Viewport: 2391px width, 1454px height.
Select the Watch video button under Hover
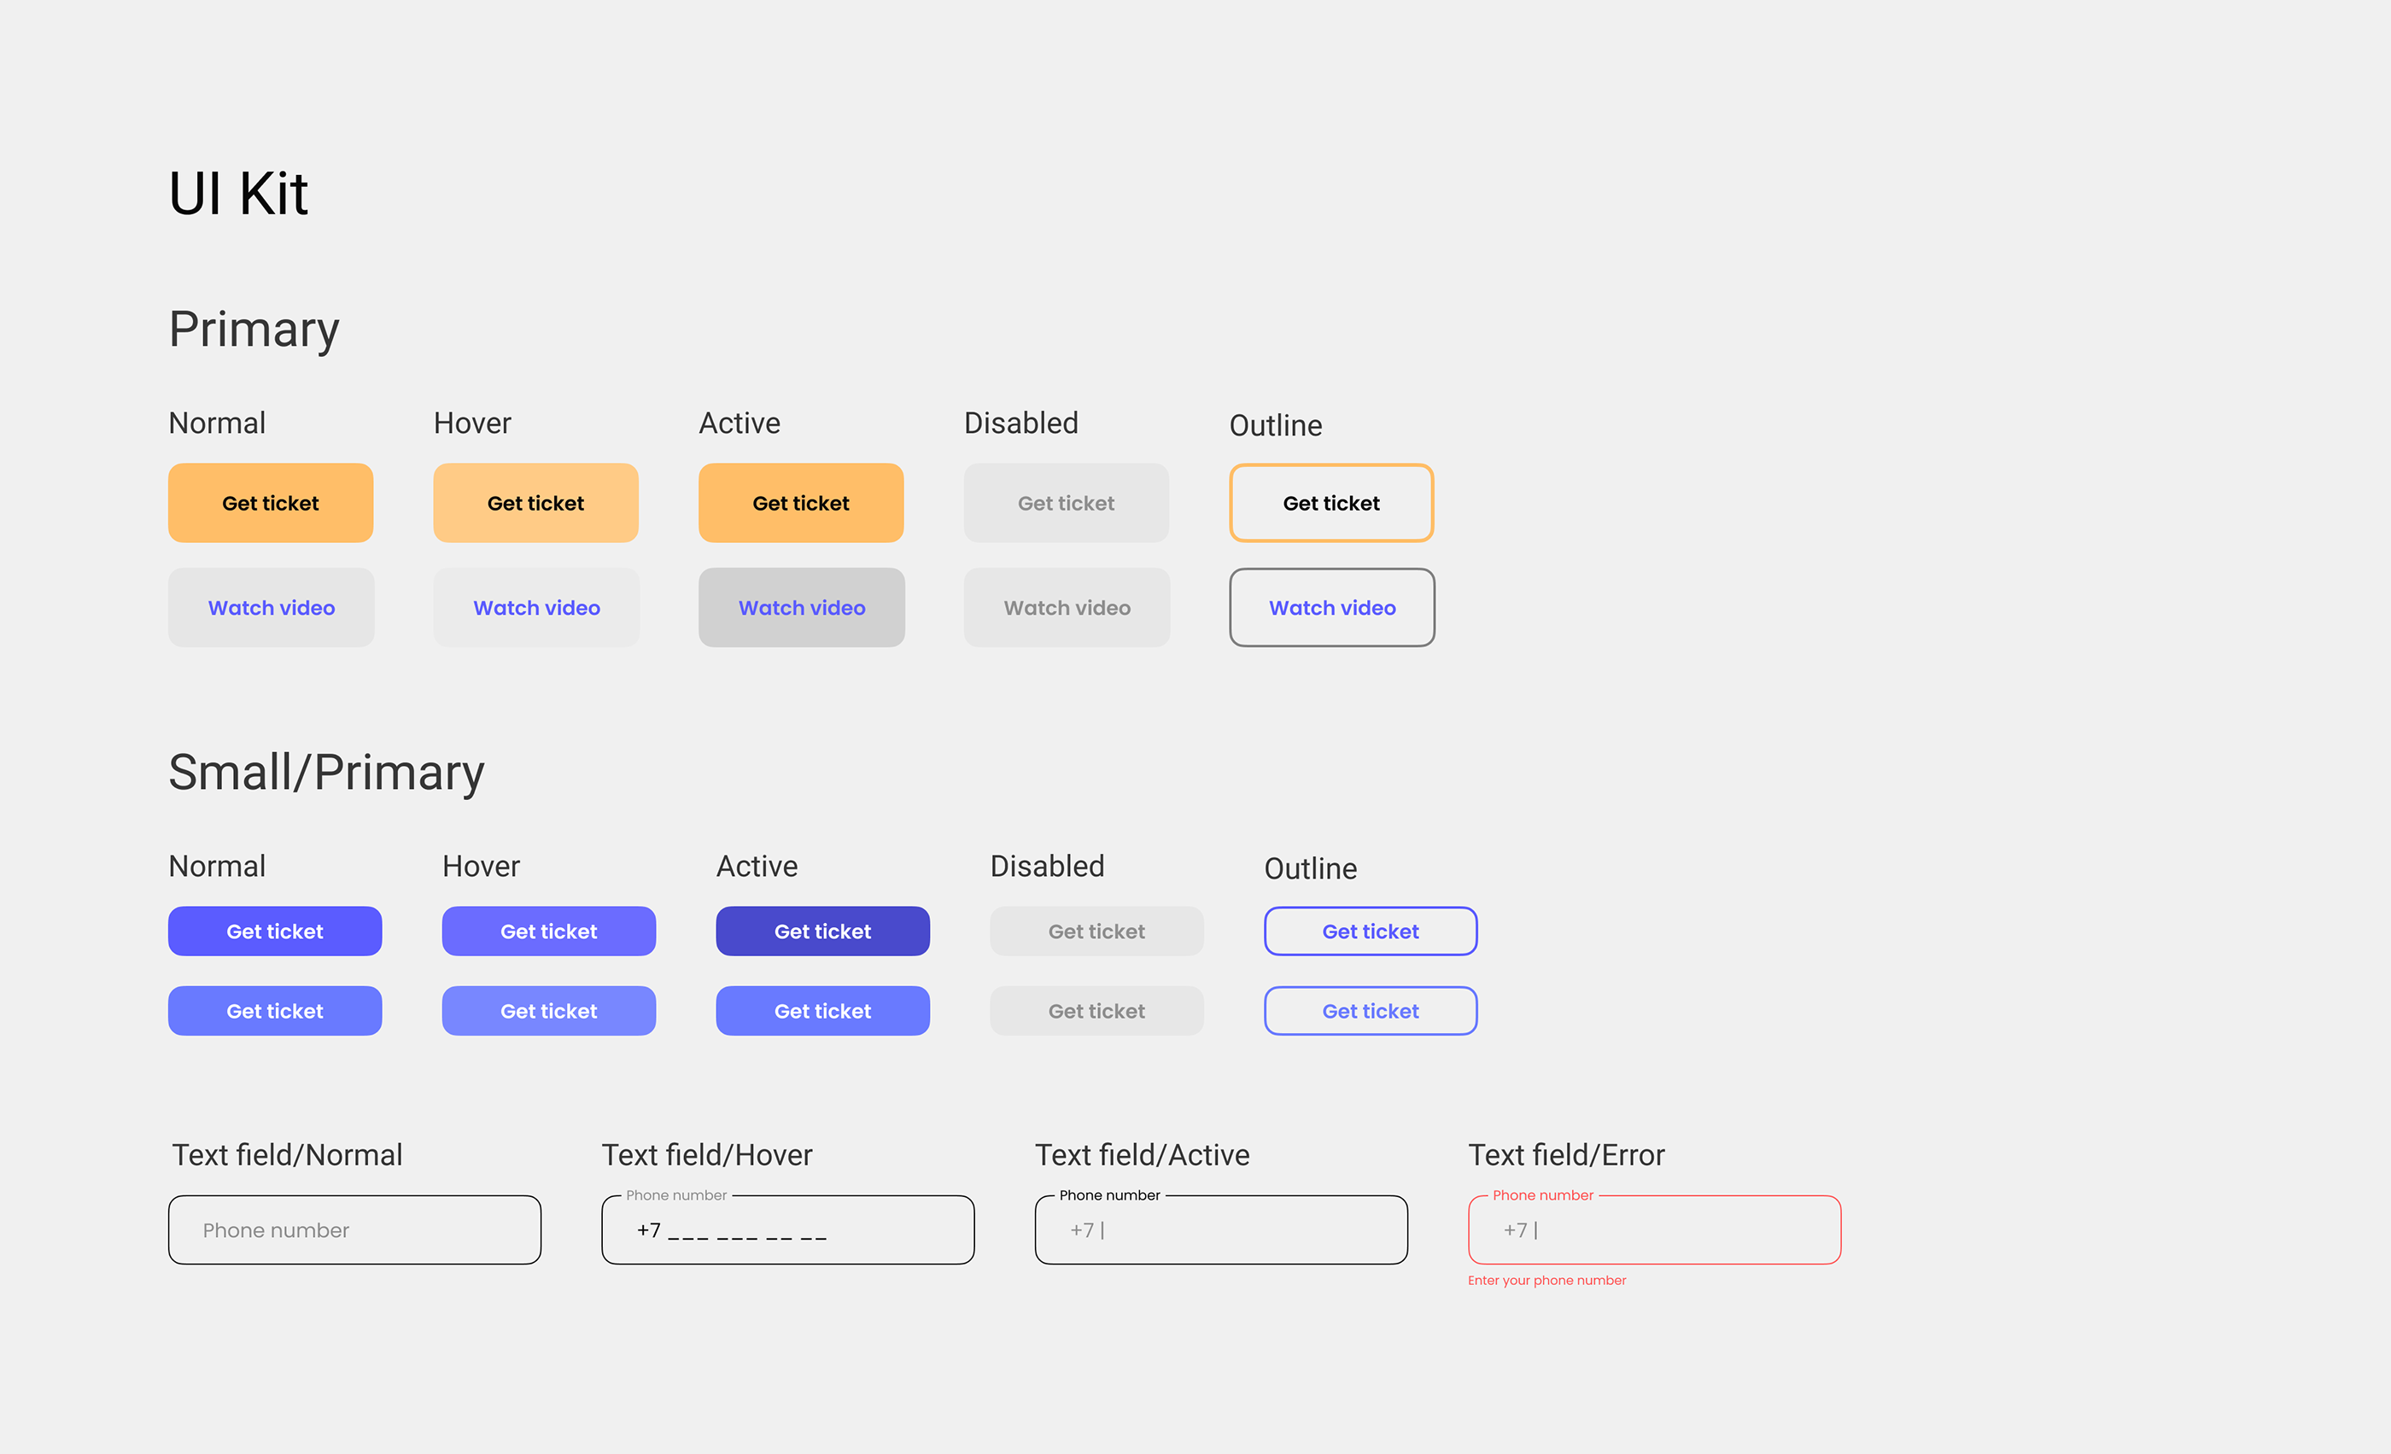coord(535,607)
